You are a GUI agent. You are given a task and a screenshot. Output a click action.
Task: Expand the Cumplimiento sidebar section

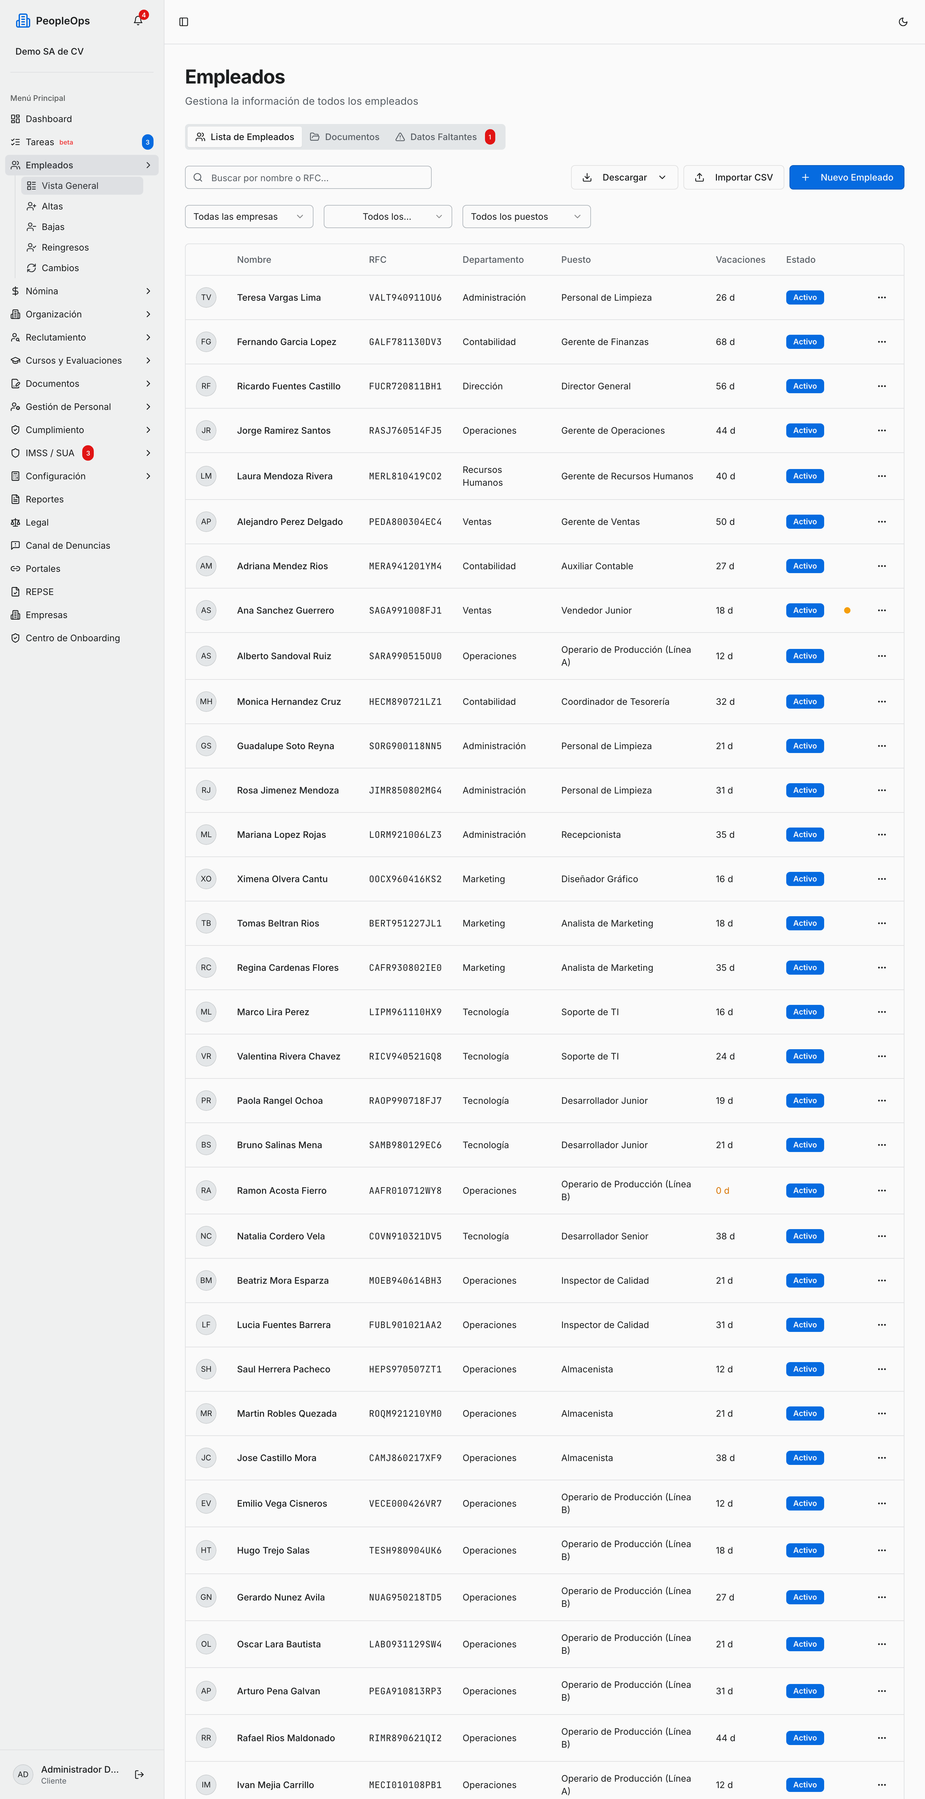82,430
